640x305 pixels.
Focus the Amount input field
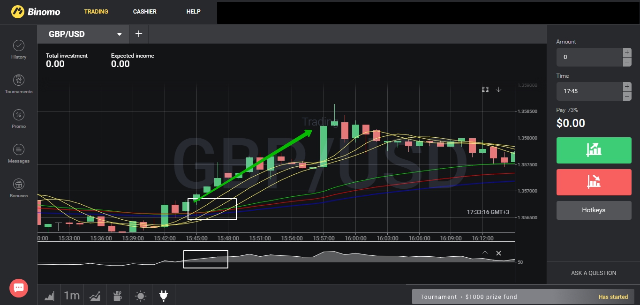point(589,57)
